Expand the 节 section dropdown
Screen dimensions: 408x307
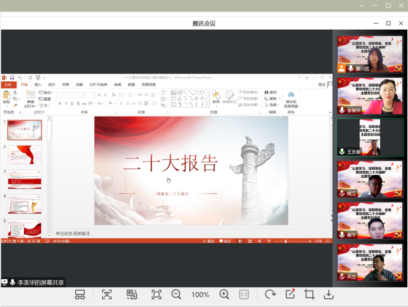pyautogui.click(x=44, y=106)
